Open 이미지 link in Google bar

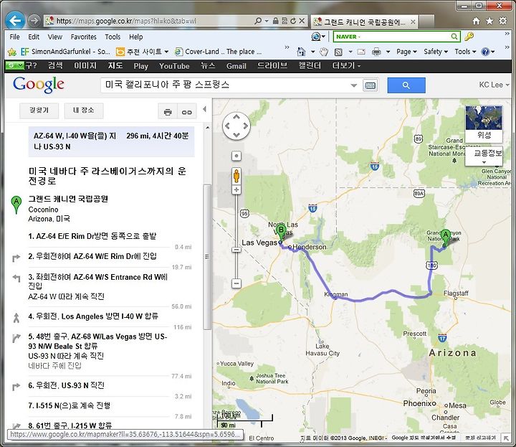(85, 66)
